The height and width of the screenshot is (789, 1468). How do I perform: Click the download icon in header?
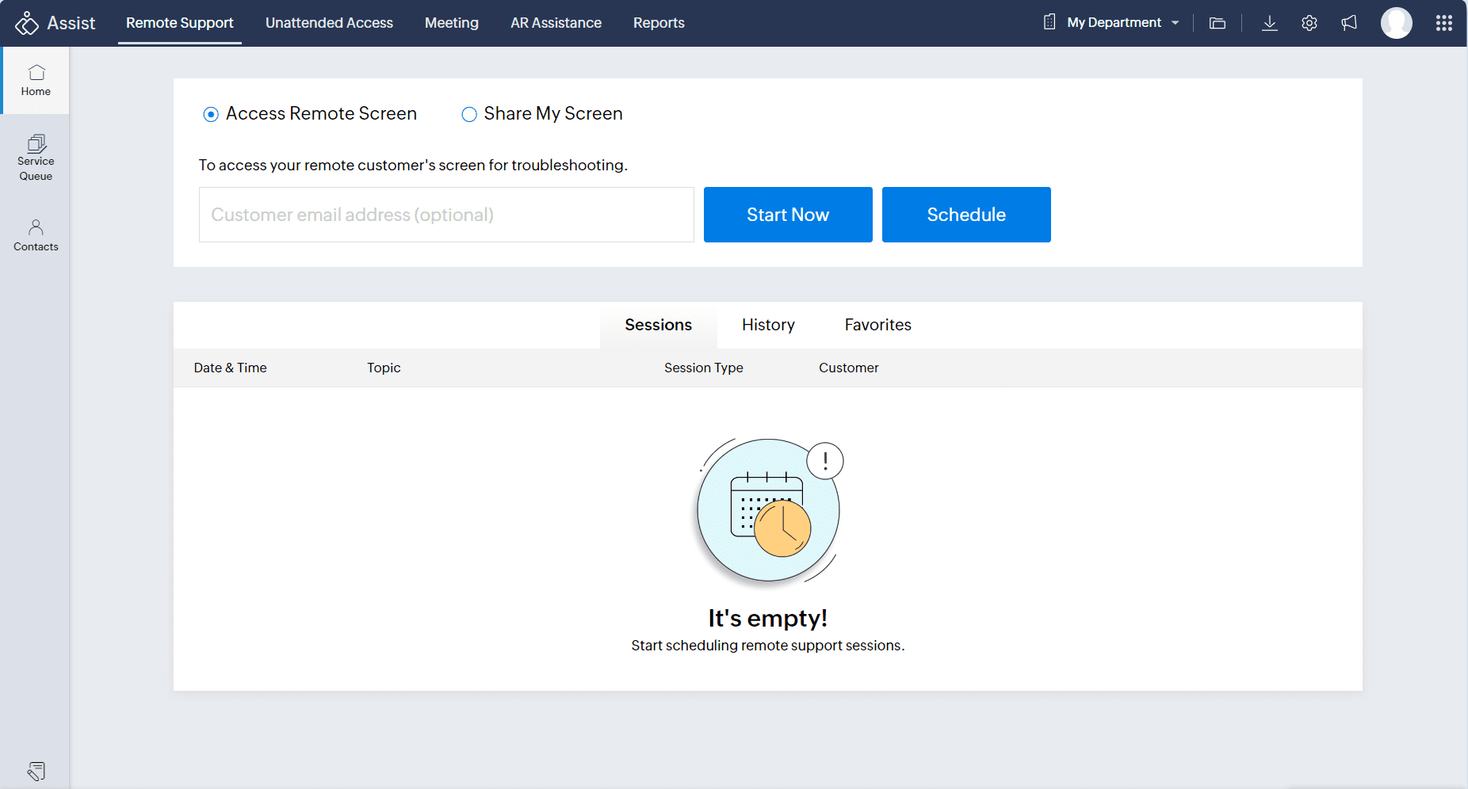click(x=1269, y=23)
